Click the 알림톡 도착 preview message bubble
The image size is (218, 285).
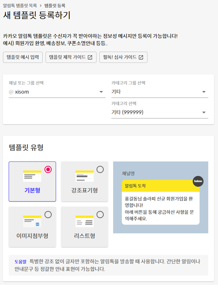(161, 202)
